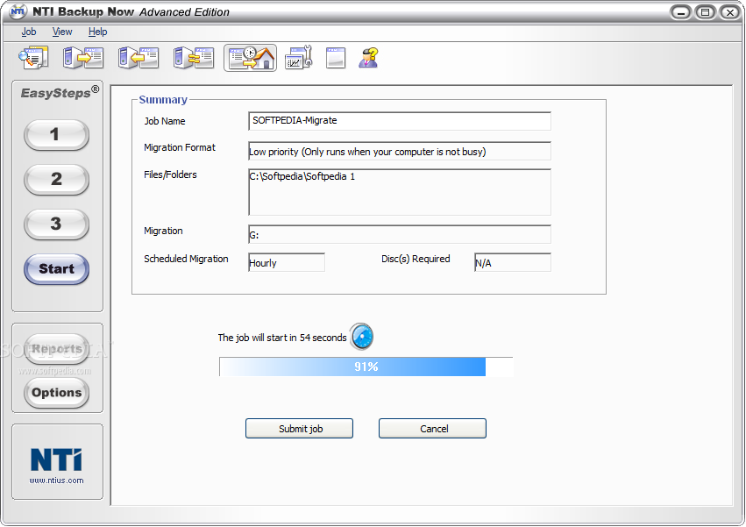Click the 'Job Name' label

coord(165,121)
